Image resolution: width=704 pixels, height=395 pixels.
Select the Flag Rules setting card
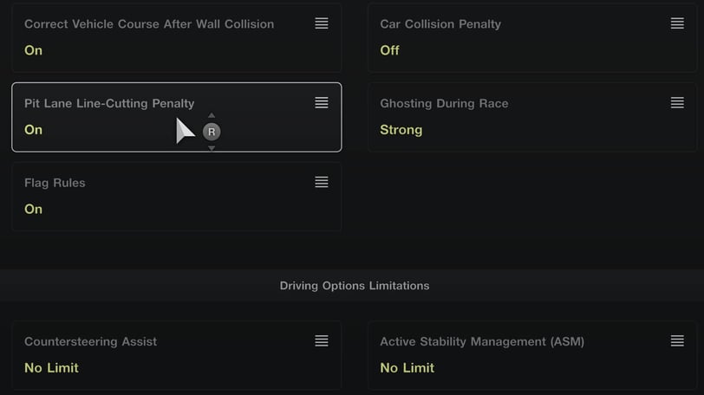coord(177,197)
